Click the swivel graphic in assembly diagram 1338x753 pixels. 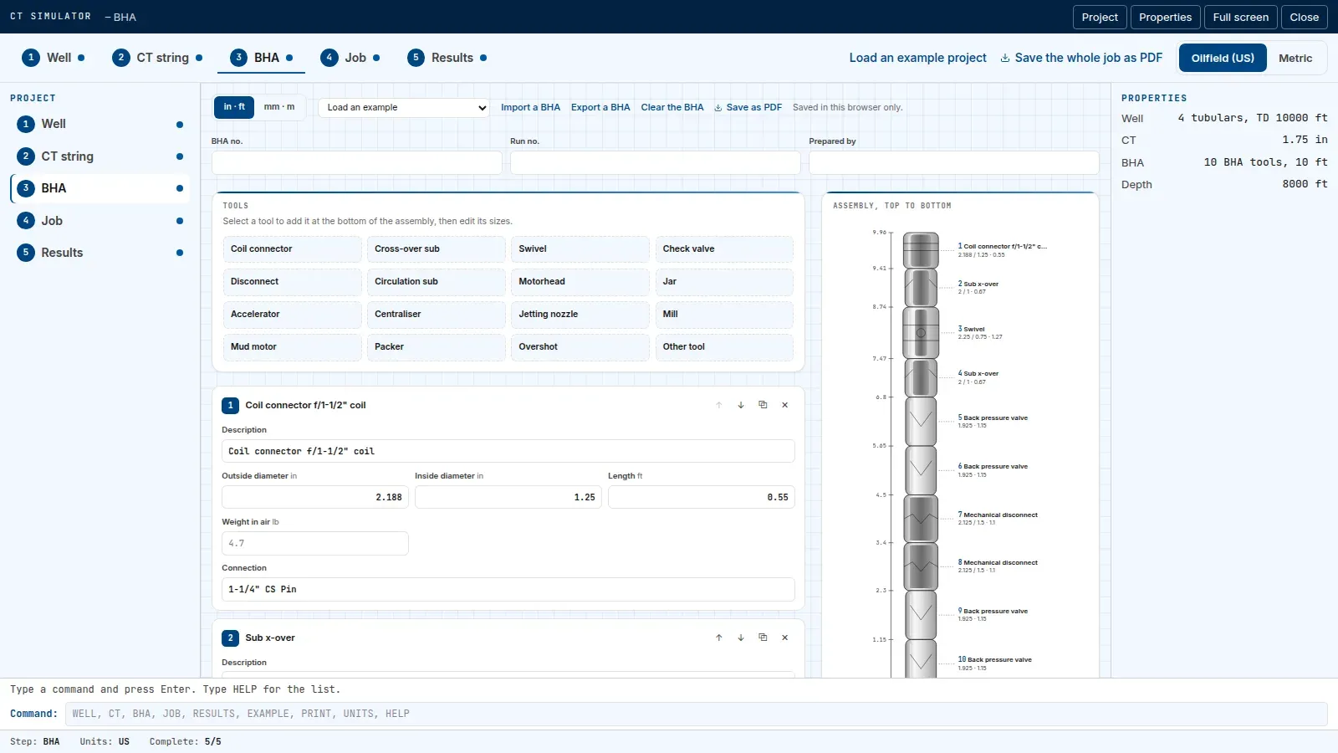pos(921,333)
